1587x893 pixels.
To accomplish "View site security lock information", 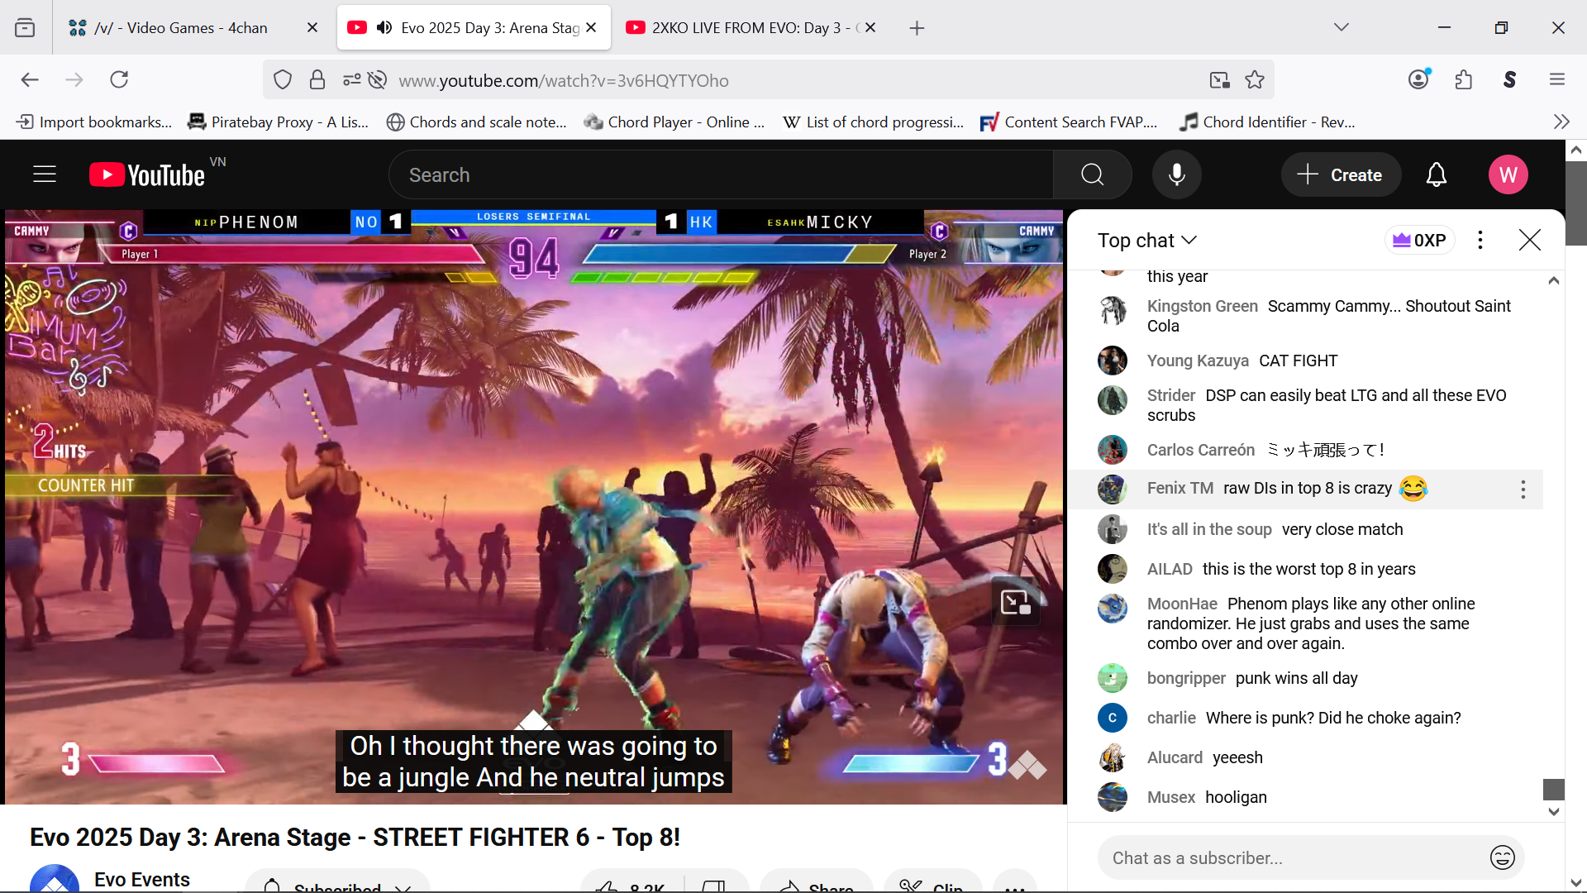I will (317, 80).
